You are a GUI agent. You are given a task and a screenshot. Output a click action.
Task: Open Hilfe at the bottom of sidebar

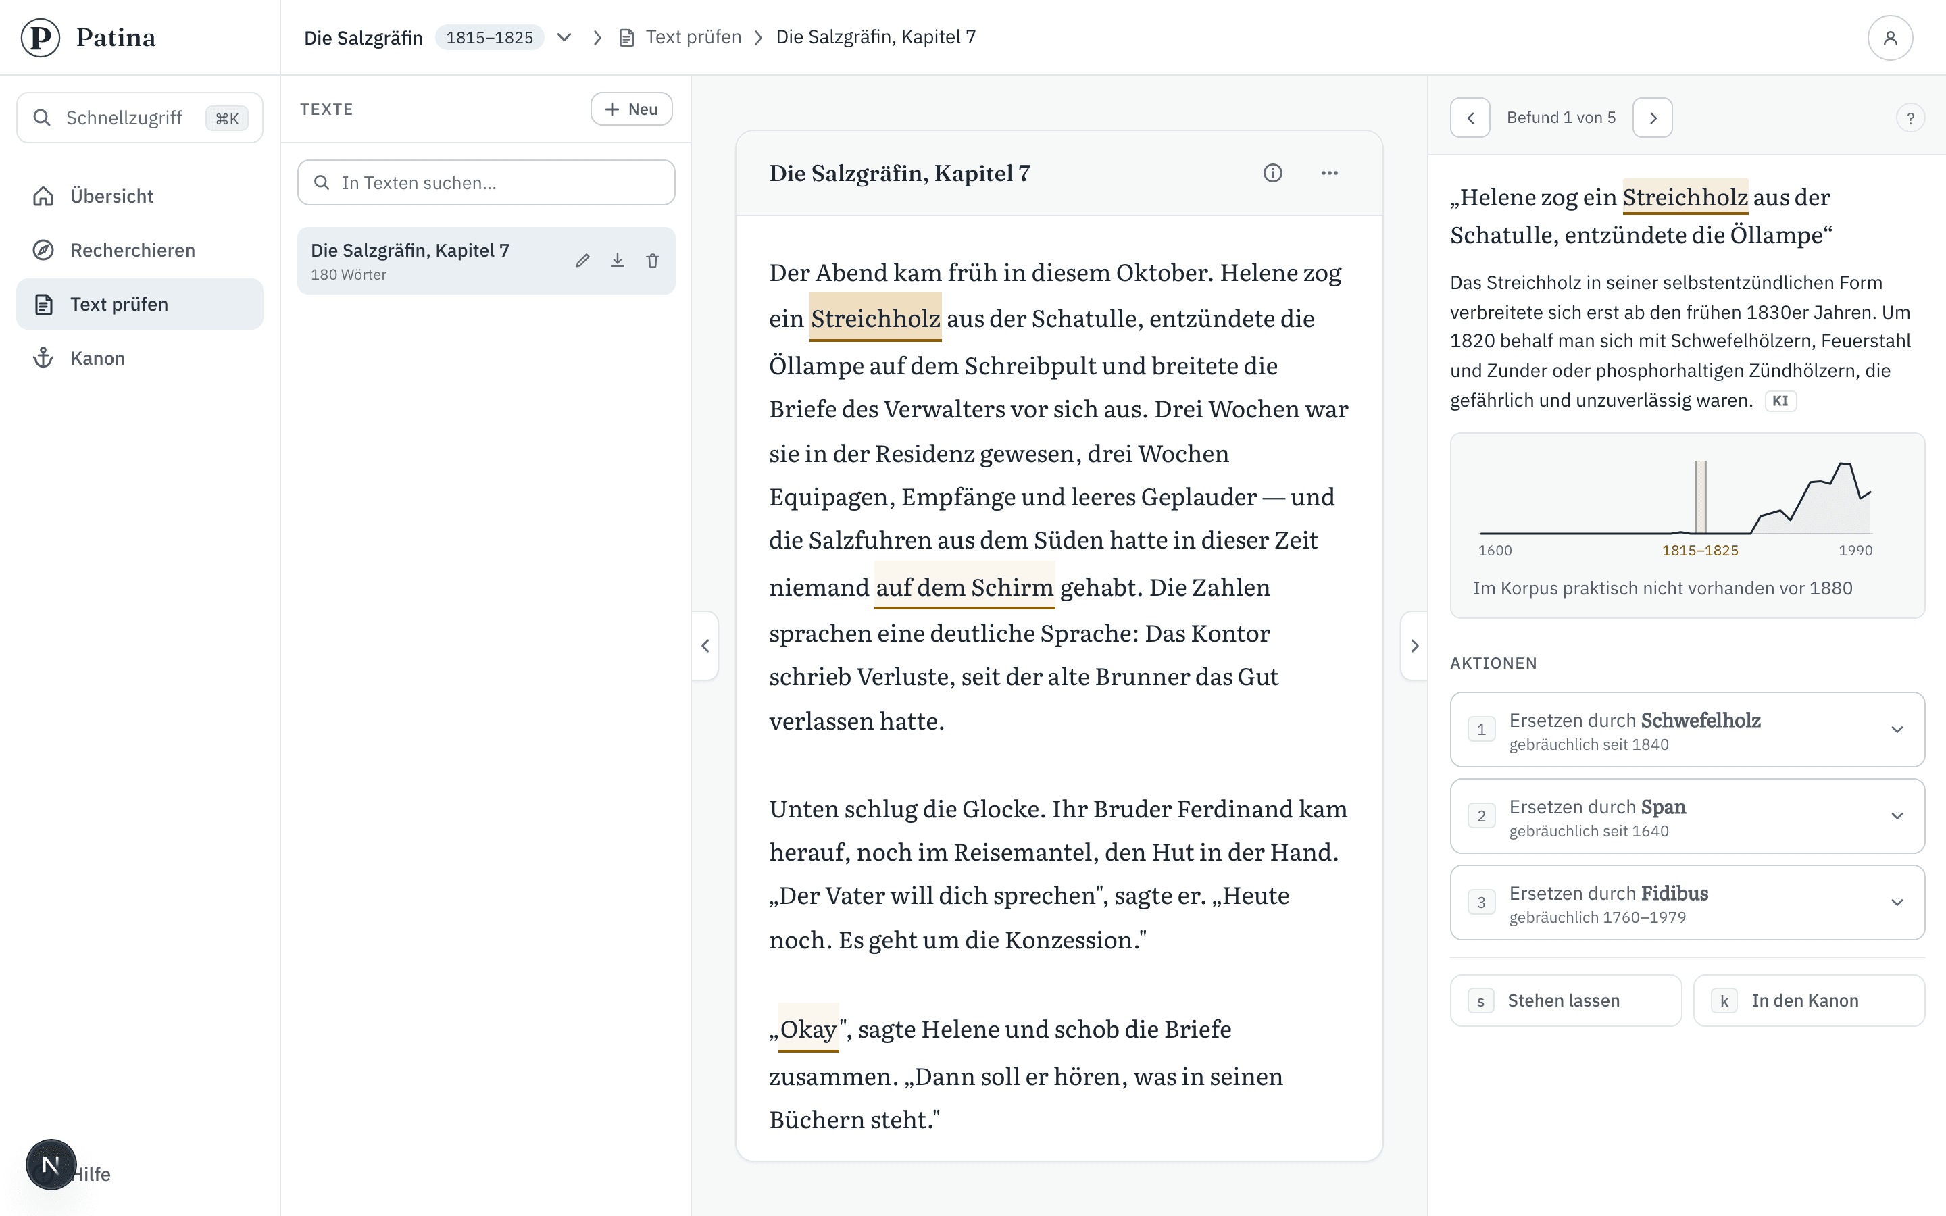point(91,1174)
